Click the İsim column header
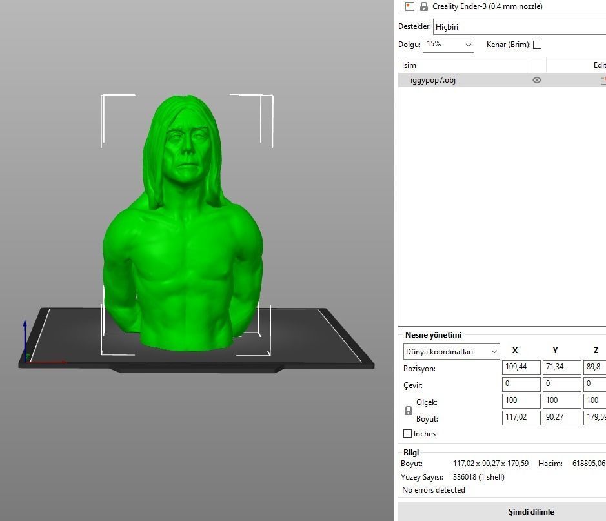This screenshot has height=521, width=606. [x=463, y=65]
